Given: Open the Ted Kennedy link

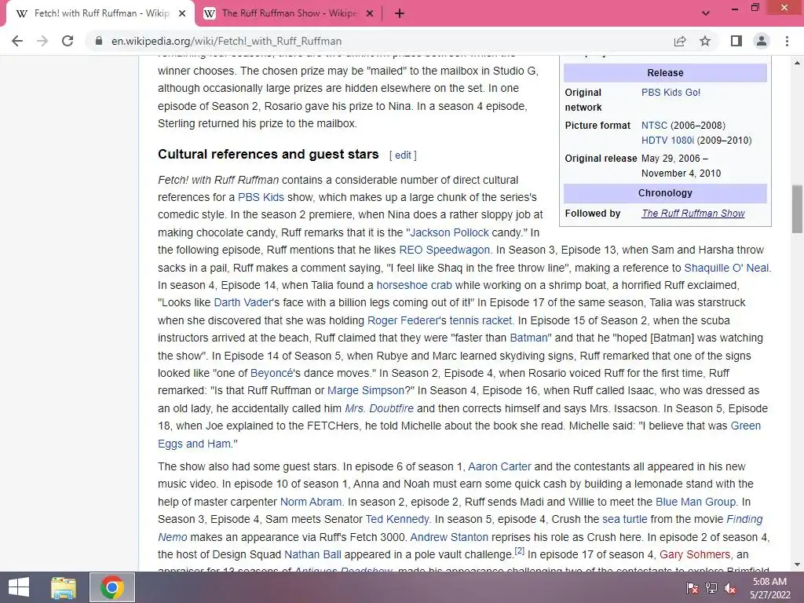Looking at the screenshot, I should 397,520.
